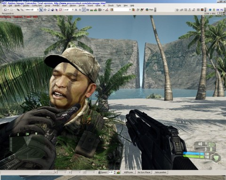Viewport: 226px width, 180px height.
Task: Select the arrow Select Objects tool
Action: coord(41,10)
